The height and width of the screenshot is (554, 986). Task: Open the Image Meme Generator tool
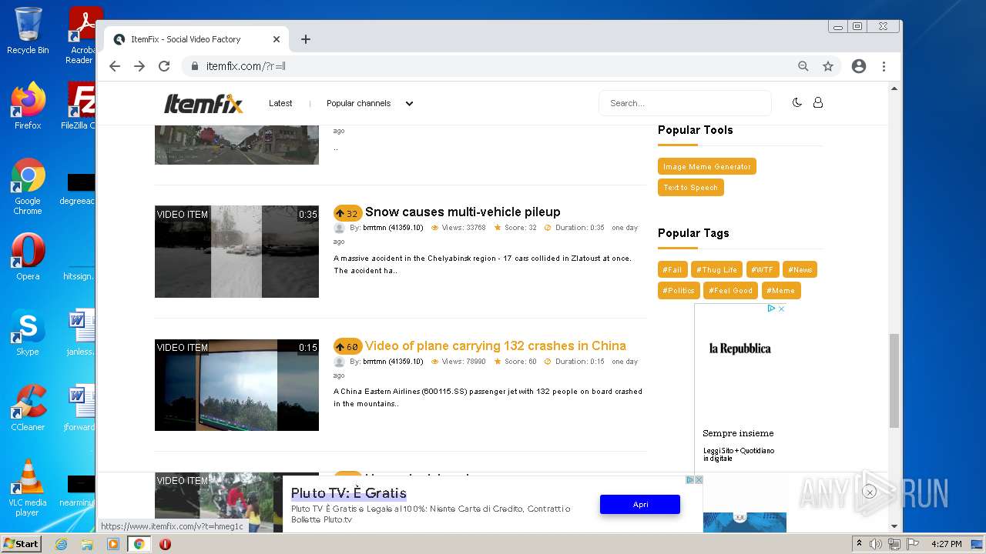pyautogui.click(x=707, y=166)
